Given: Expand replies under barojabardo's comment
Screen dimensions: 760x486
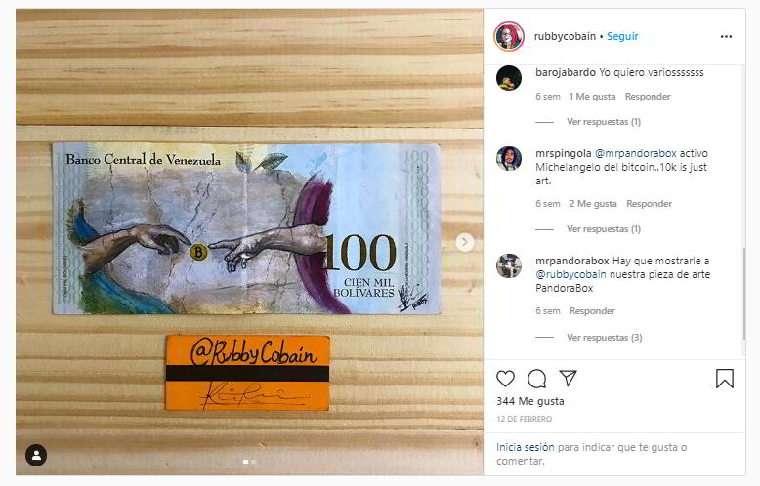Looking at the screenshot, I should click(x=604, y=122).
